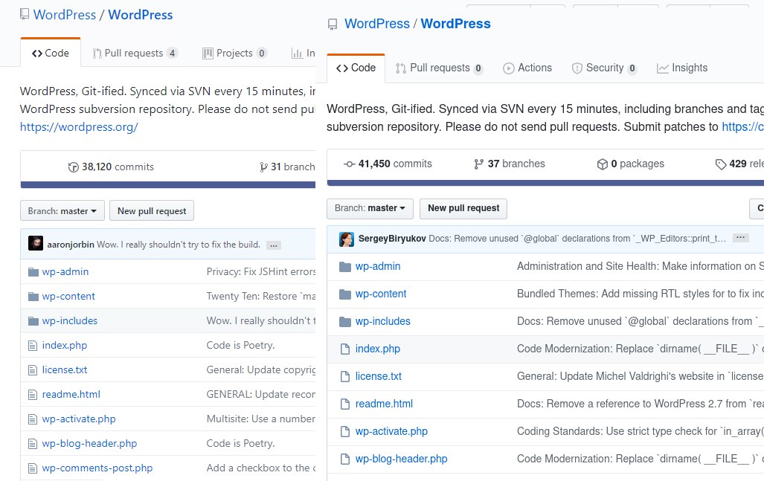764x481 pixels.
Task: Open Branch: master dropdown in left page
Action: (62, 211)
